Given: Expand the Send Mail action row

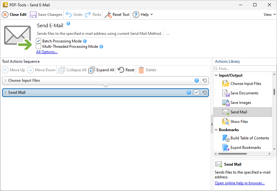Looking at the screenshot, I should coord(5,92).
